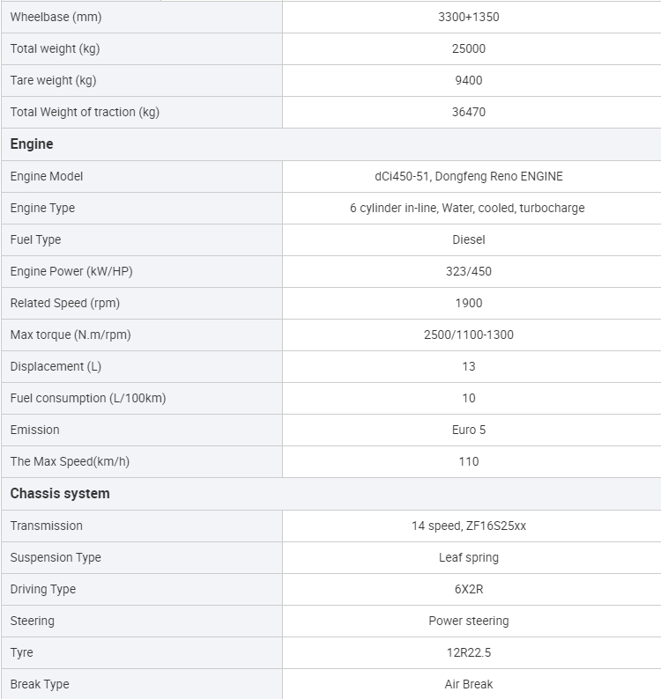The height and width of the screenshot is (699, 661).
Task: Click the Euro 5 emission value
Action: (x=468, y=430)
